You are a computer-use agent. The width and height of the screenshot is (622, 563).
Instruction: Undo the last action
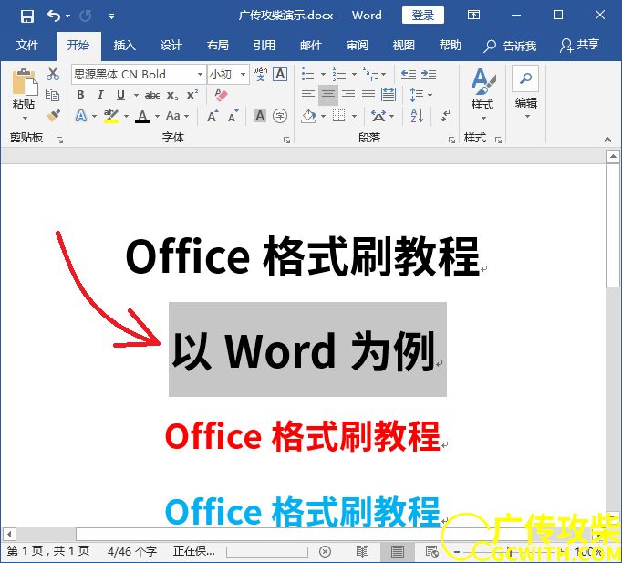coord(54,16)
